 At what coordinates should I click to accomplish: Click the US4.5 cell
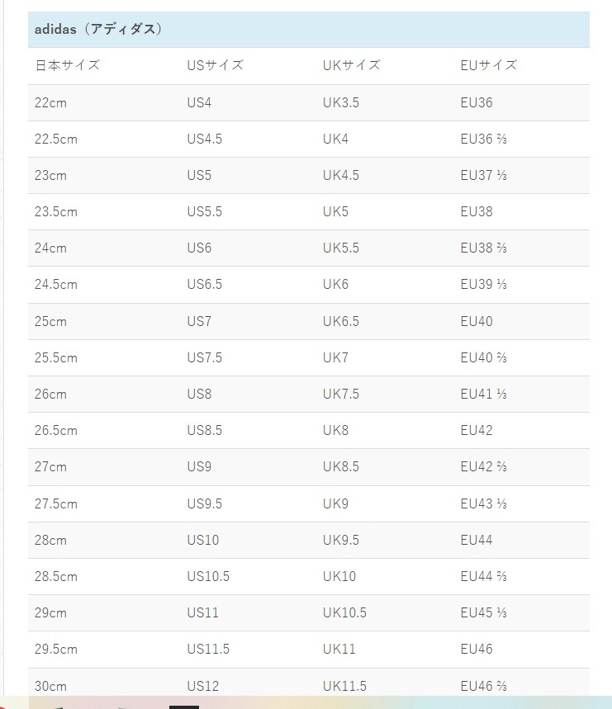tap(204, 139)
